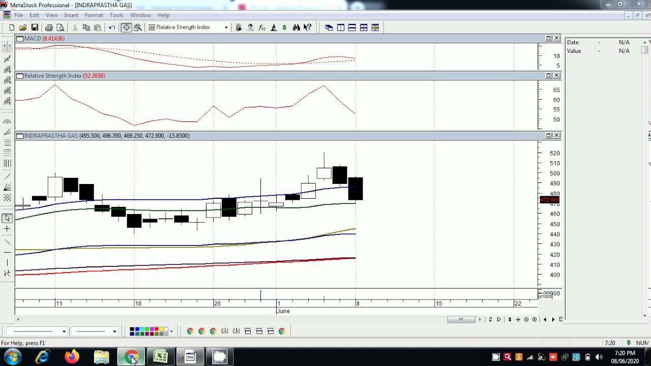This screenshot has width=651, height=366.
Task: Undo last action with undo arrow
Action: pos(112,27)
